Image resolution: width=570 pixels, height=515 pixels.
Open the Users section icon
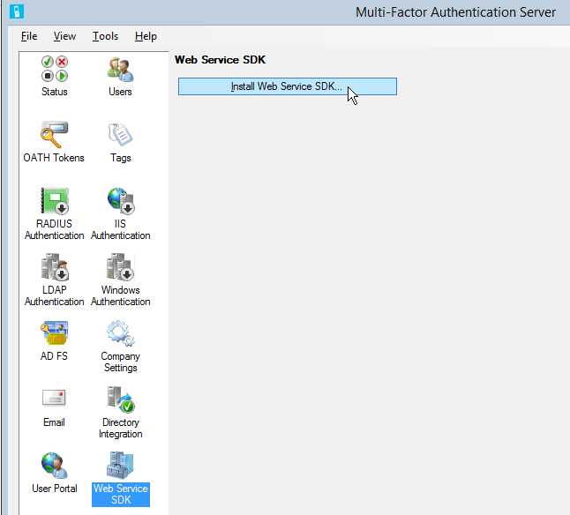120,69
